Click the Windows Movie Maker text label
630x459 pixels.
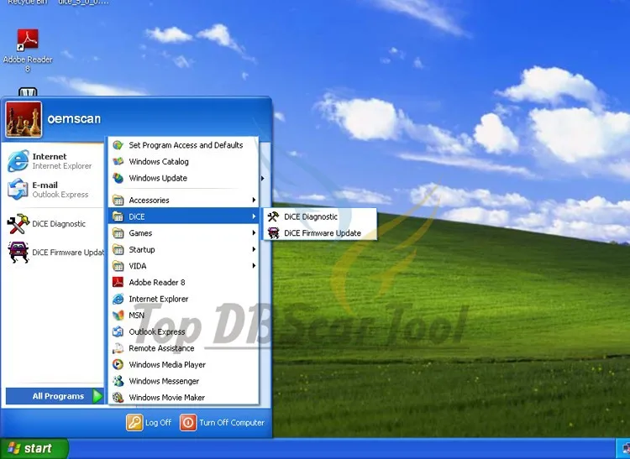point(167,397)
